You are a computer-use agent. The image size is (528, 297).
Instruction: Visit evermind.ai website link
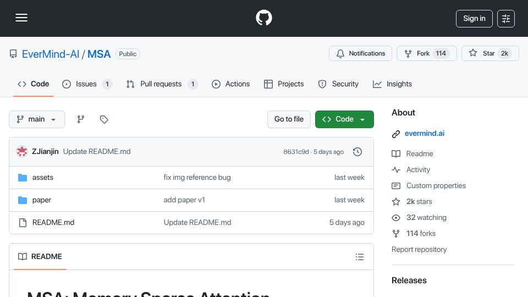click(x=424, y=133)
